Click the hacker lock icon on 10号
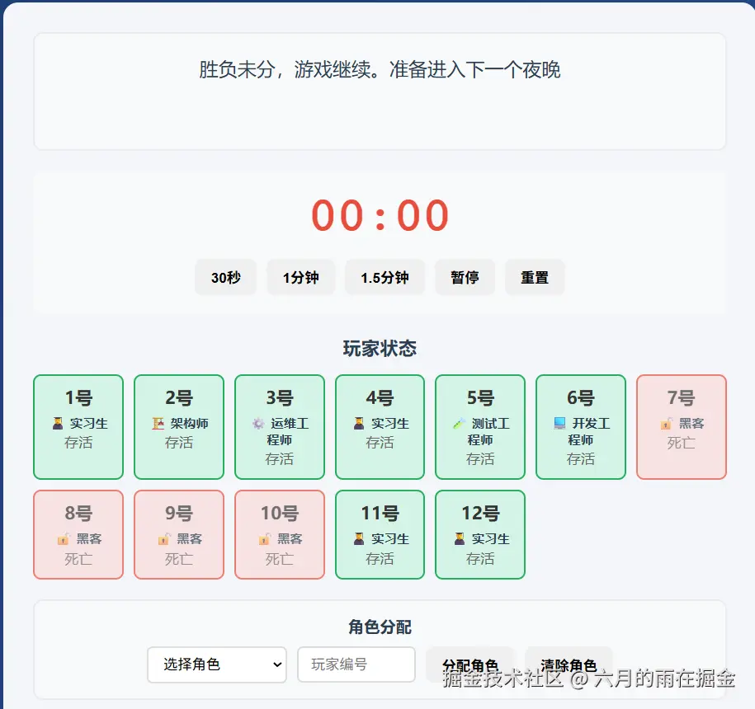The image size is (755, 709). (265, 538)
